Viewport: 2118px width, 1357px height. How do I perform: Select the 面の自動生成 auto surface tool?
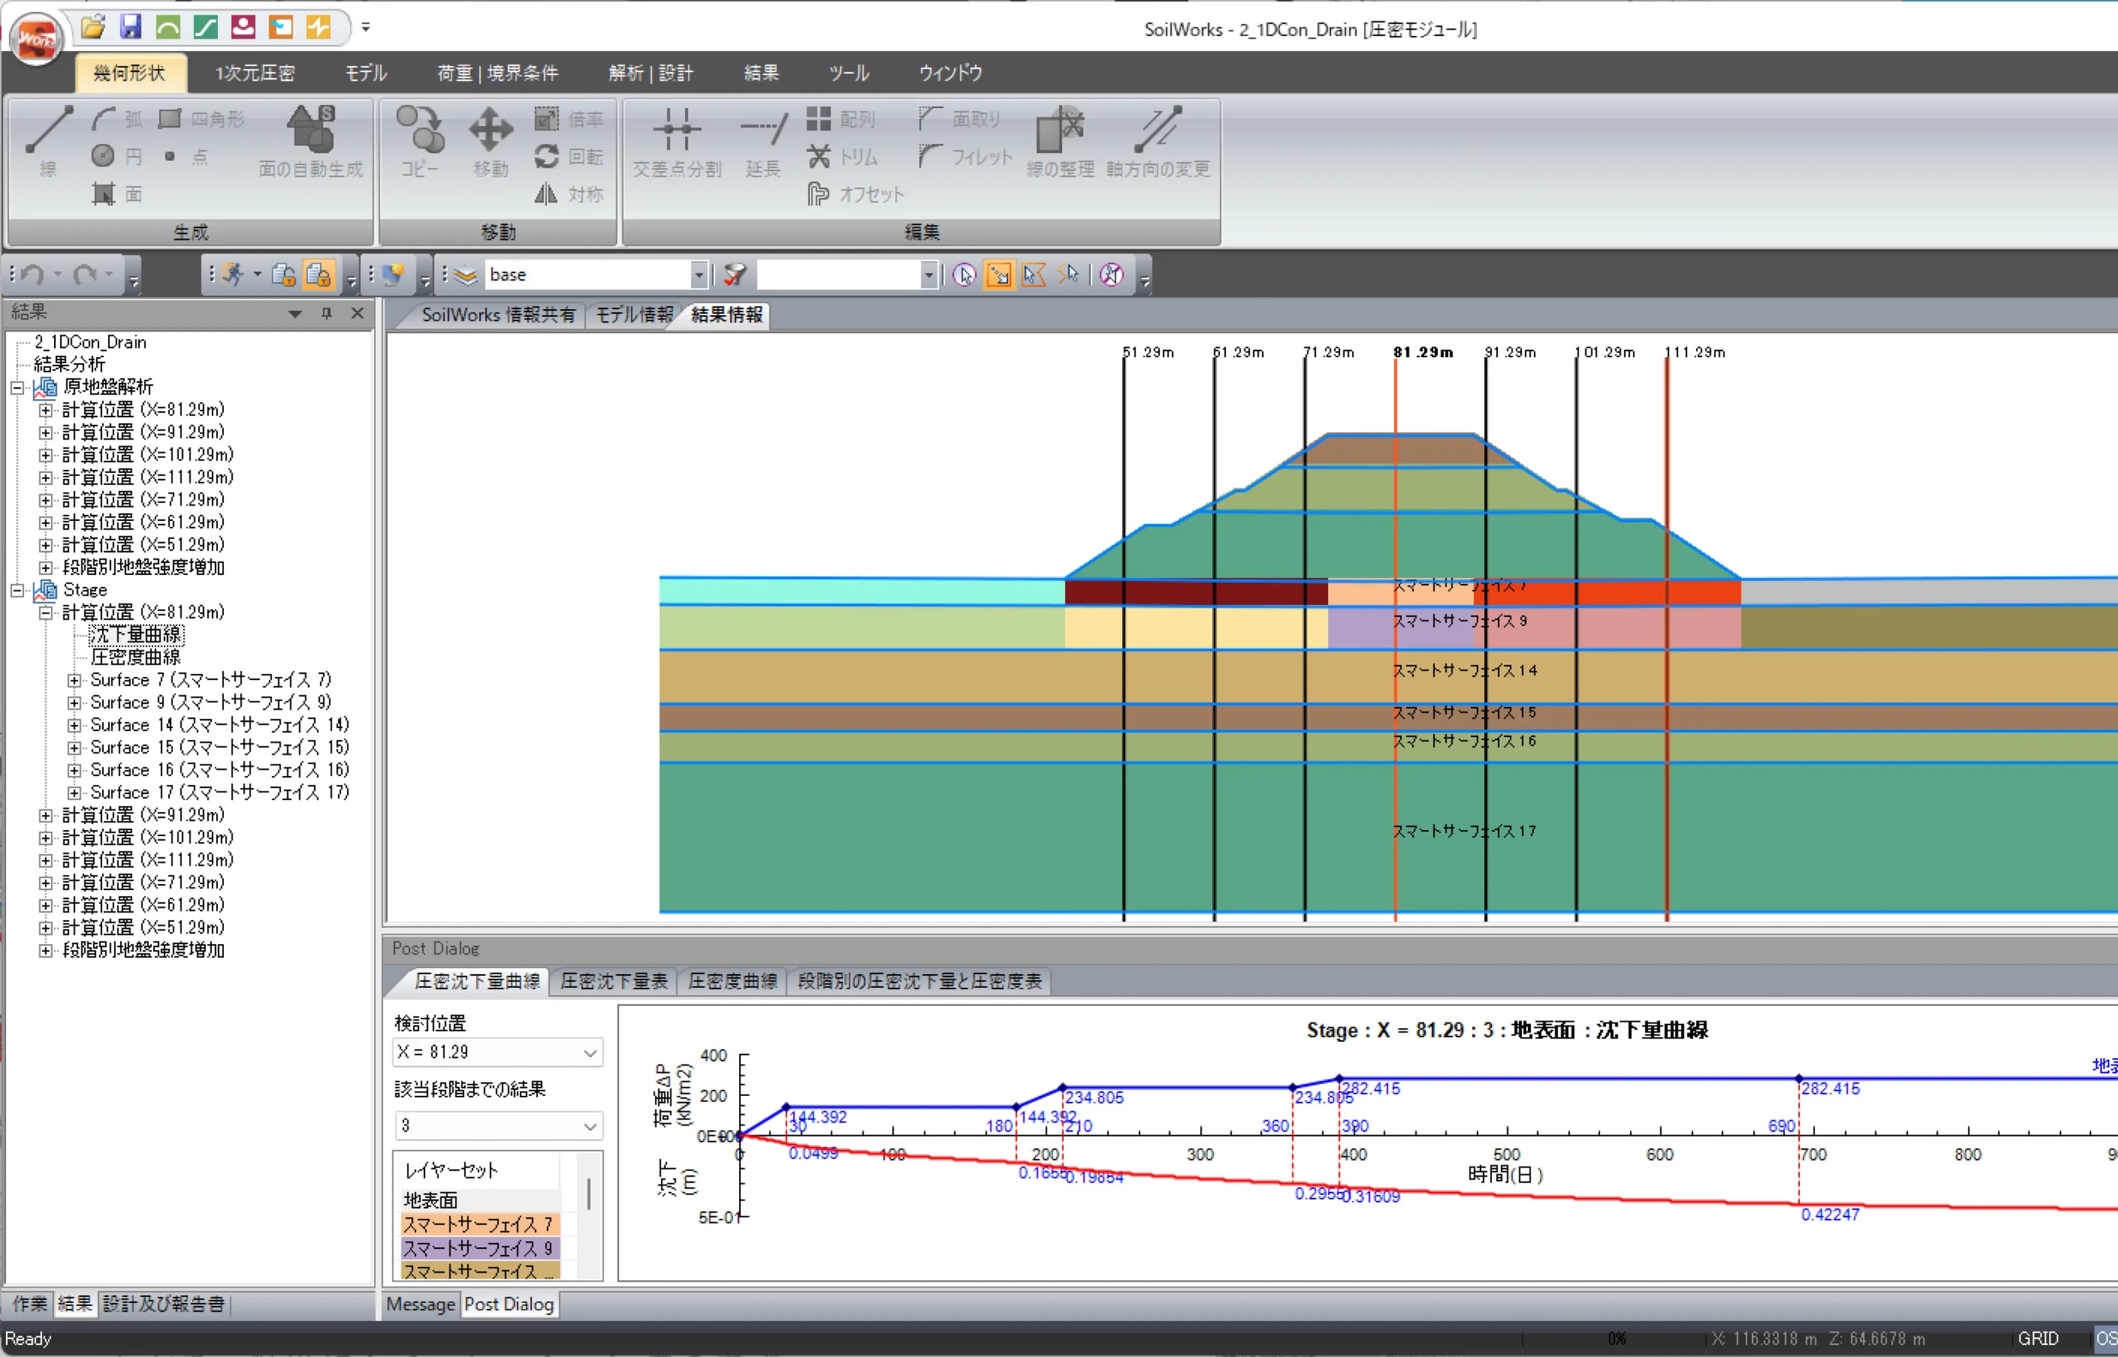311,141
